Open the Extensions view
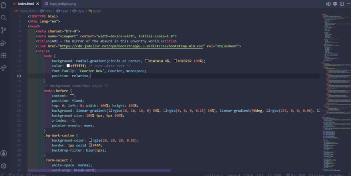This screenshot has height=176, width=351. 3,55
